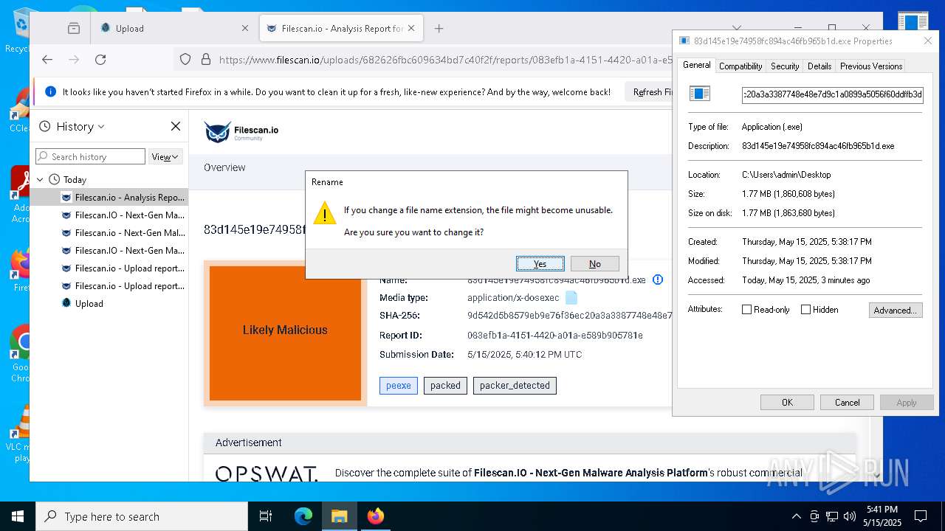
Task: Click info icon next to file name
Action: click(x=658, y=280)
